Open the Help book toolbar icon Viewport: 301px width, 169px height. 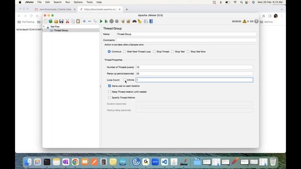pyautogui.click(x=151, y=21)
